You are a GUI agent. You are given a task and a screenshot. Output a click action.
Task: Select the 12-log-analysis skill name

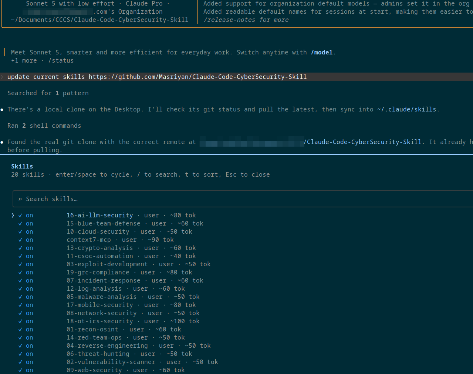[x=94, y=289]
